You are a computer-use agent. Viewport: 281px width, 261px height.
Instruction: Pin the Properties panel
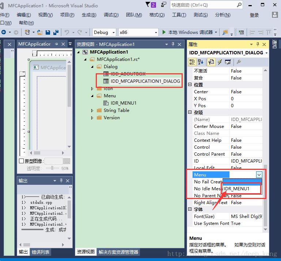(258, 44)
